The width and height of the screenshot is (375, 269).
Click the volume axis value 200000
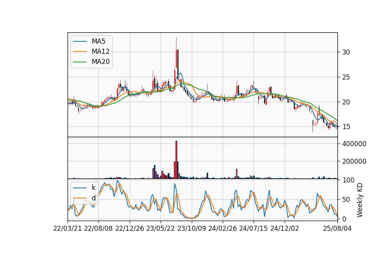(x=354, y=161)
